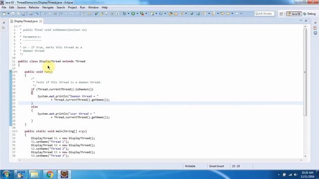Click the 'else' keyword on line 24
Image resolution: width=319 pixels, height=179 pixels.
pyautogui.click(x=34, y=107)
